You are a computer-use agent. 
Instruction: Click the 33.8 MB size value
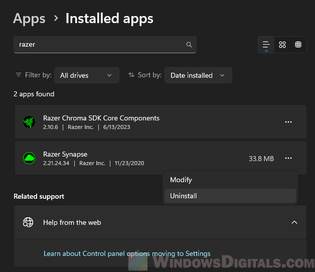tap(261, 159)
